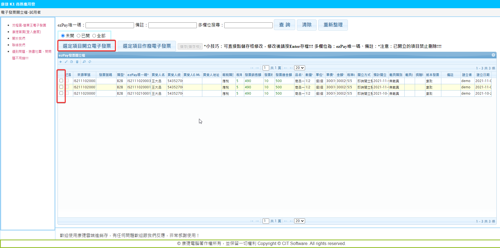
Task: Select the 全部 radio button
Action: point(94,36)
